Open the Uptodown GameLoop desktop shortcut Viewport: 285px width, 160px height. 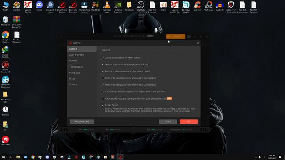[x=5, y=82]
